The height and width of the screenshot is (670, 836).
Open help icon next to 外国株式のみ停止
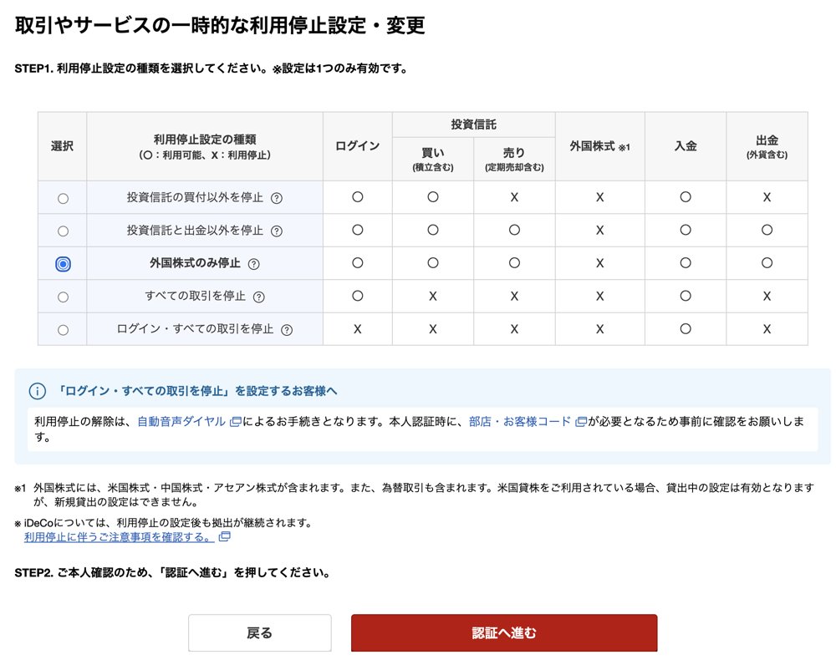(254, 264)
